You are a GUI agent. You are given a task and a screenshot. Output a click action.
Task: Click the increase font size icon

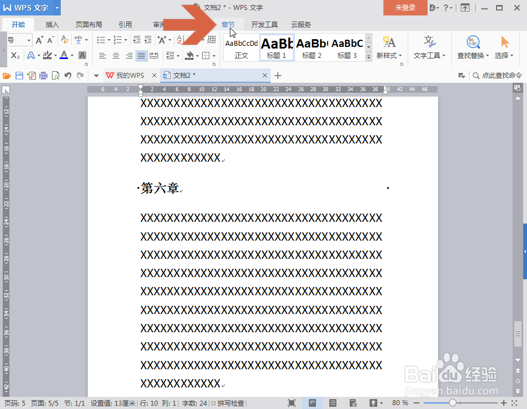pos(39,40)
